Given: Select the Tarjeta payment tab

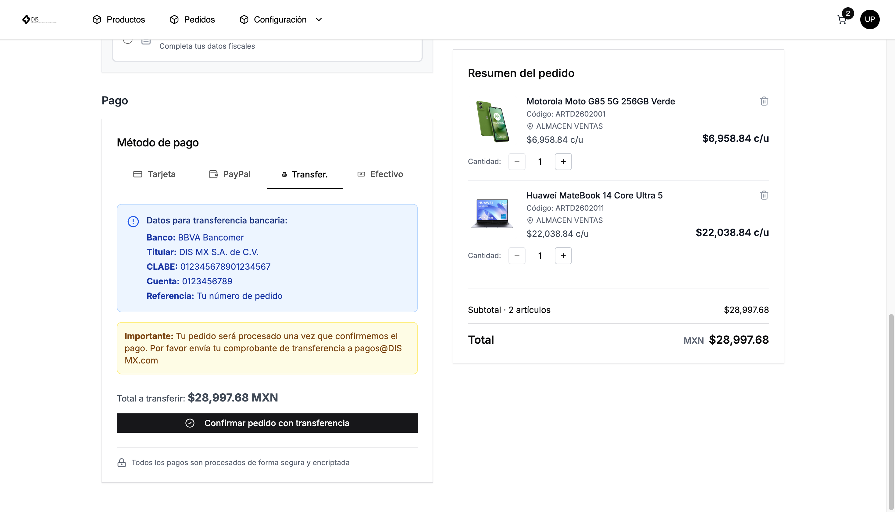Looking at the screenshot, I should pyautogui.click(x=154, y=174).
